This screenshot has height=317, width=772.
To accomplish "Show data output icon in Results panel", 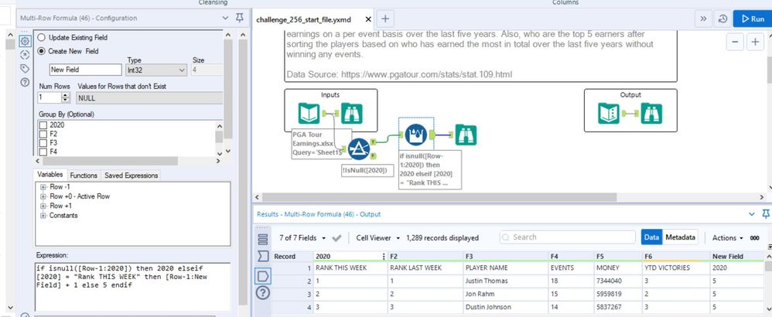I will pos(263,275).
